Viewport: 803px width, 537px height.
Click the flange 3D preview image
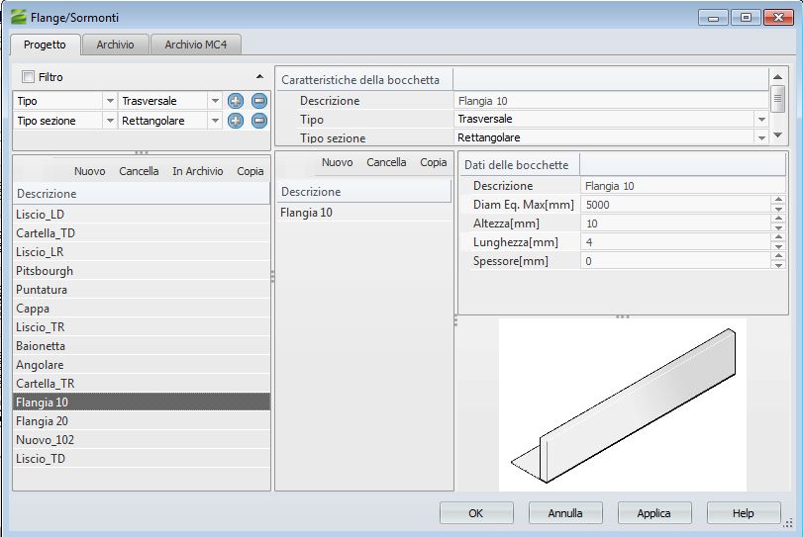pos(622,405)
